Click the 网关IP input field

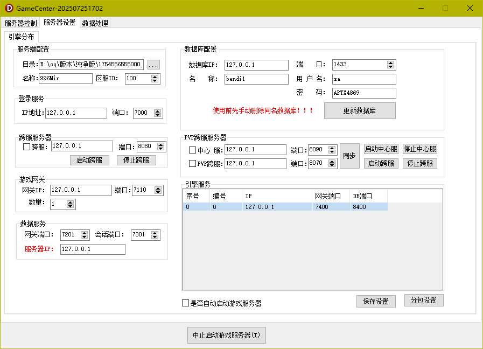(x=81, y=190)
